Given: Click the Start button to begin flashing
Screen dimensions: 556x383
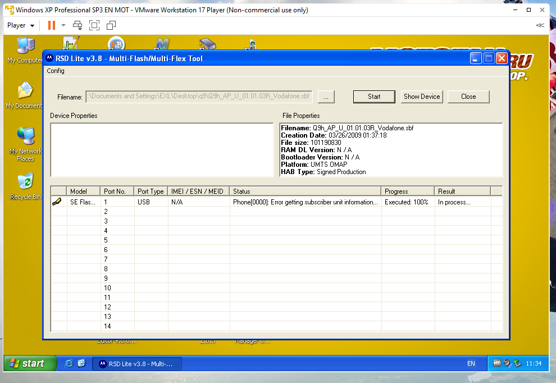Looking at the screenshot, I should click(x=374, y=97).
